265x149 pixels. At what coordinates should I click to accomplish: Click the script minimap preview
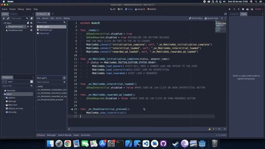click(x=221, y=26)
